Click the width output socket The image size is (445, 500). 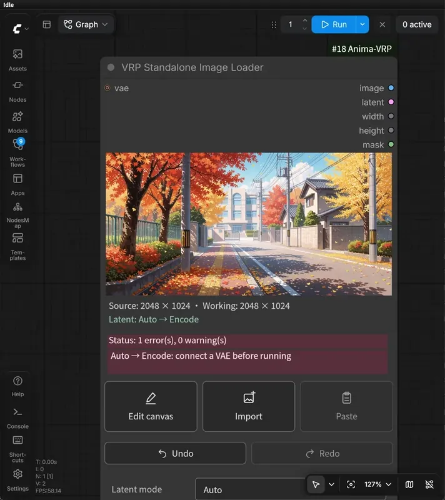click(391, 116)
